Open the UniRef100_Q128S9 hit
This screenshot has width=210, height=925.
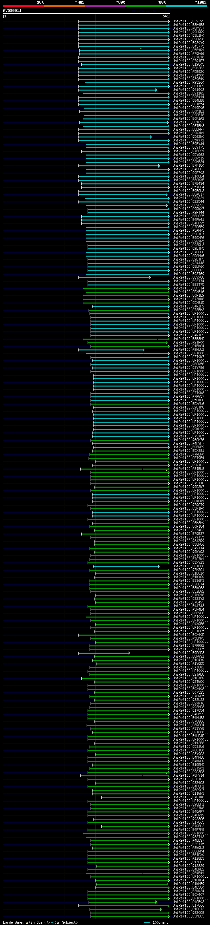pos(188,866)
